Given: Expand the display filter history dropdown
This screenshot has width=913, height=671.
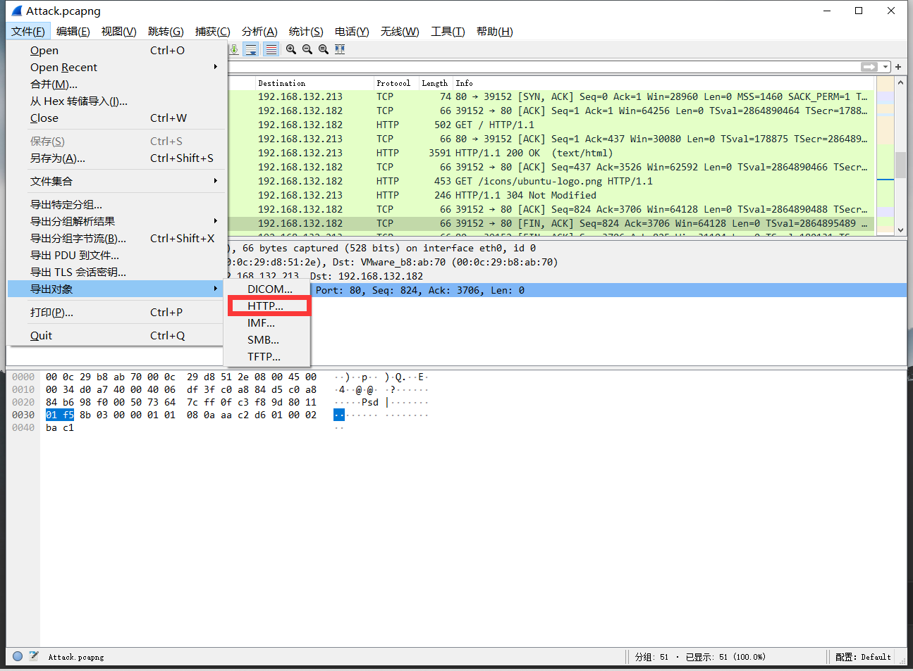Looking at the screenshot, I should (886, 67).
